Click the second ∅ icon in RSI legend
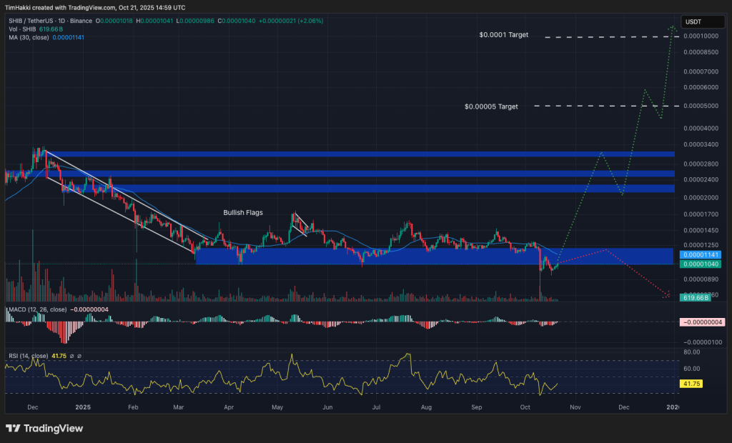 tap(80, 356)
